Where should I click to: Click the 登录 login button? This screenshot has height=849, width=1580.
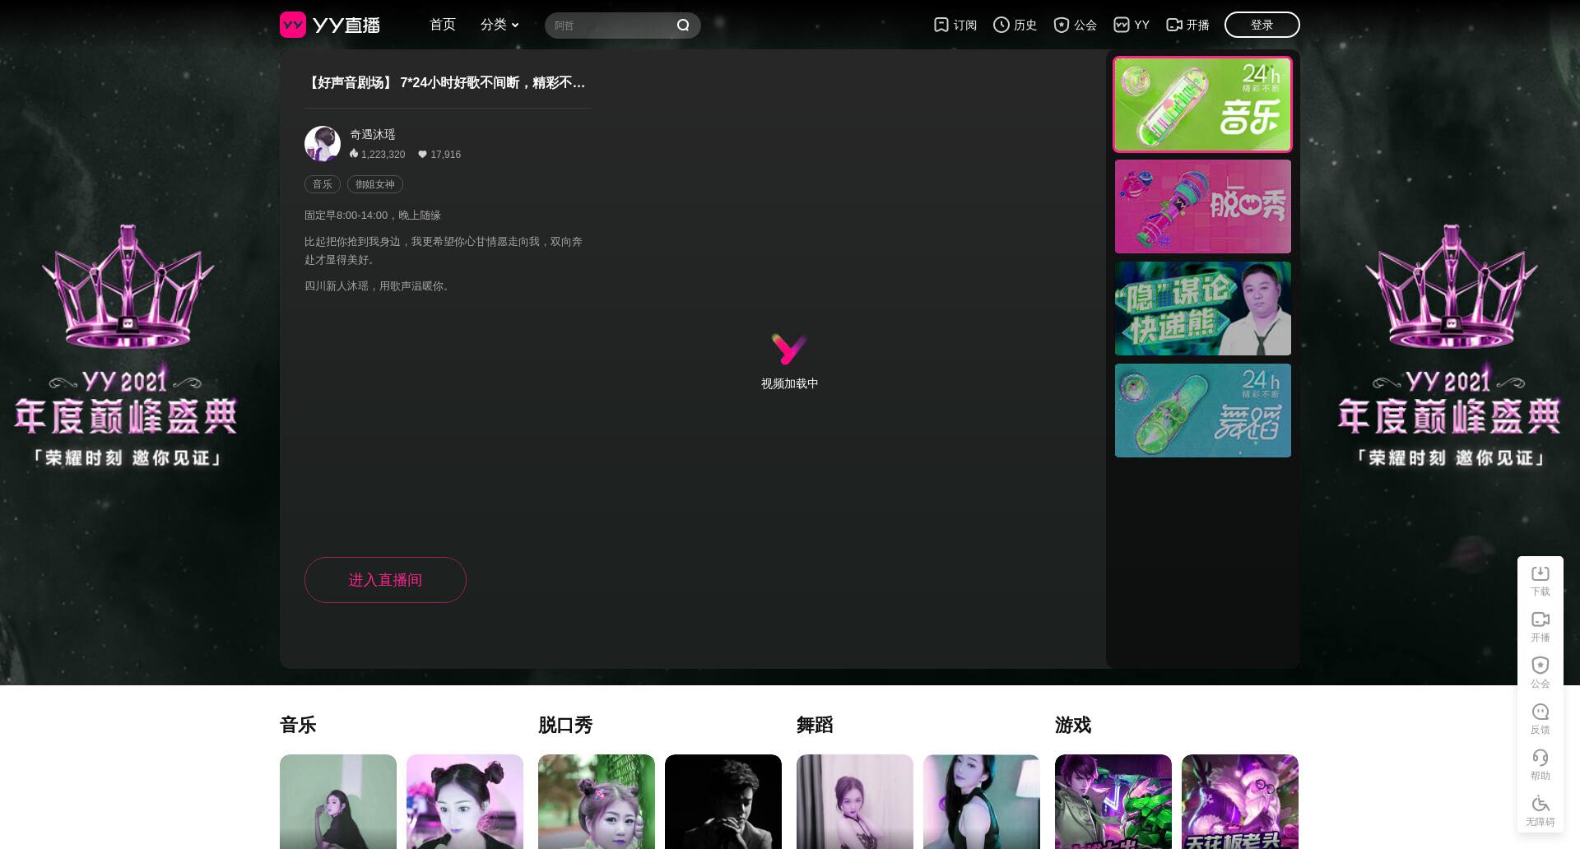pos(1262,25)
